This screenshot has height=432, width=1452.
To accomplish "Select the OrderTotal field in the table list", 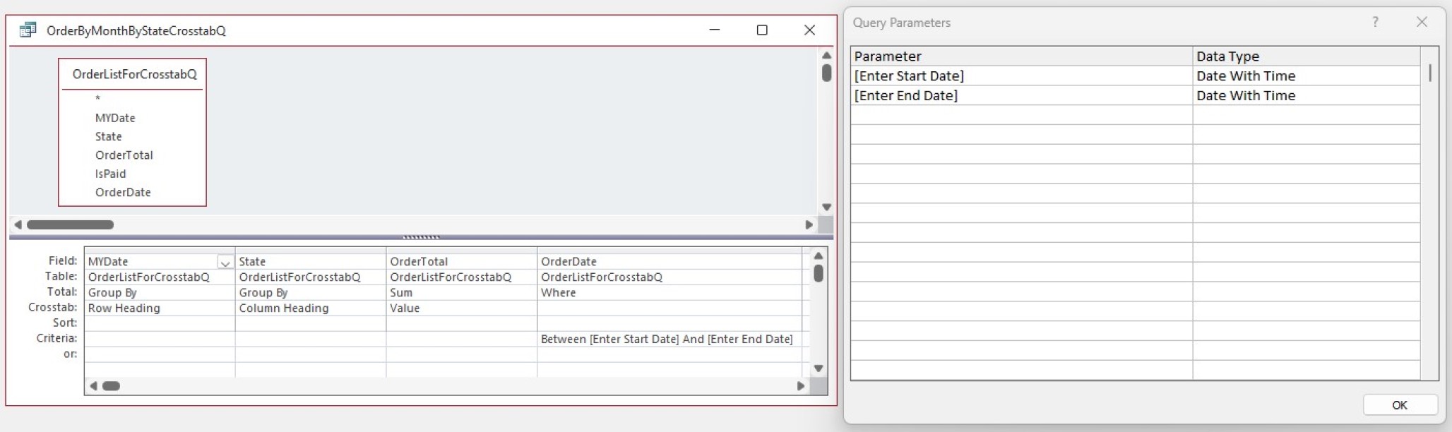I will tap(124, 155).
